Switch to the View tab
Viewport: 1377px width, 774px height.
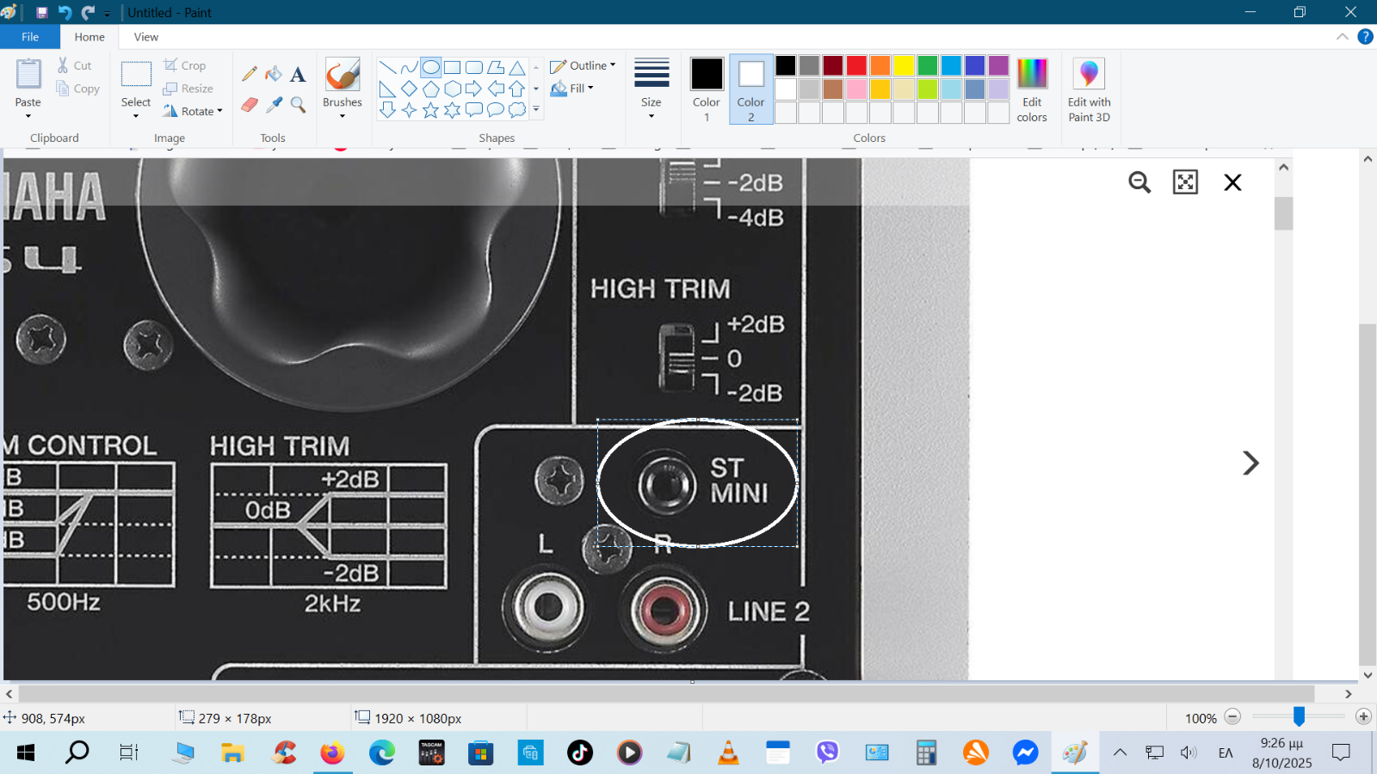(x=145, y=37)
